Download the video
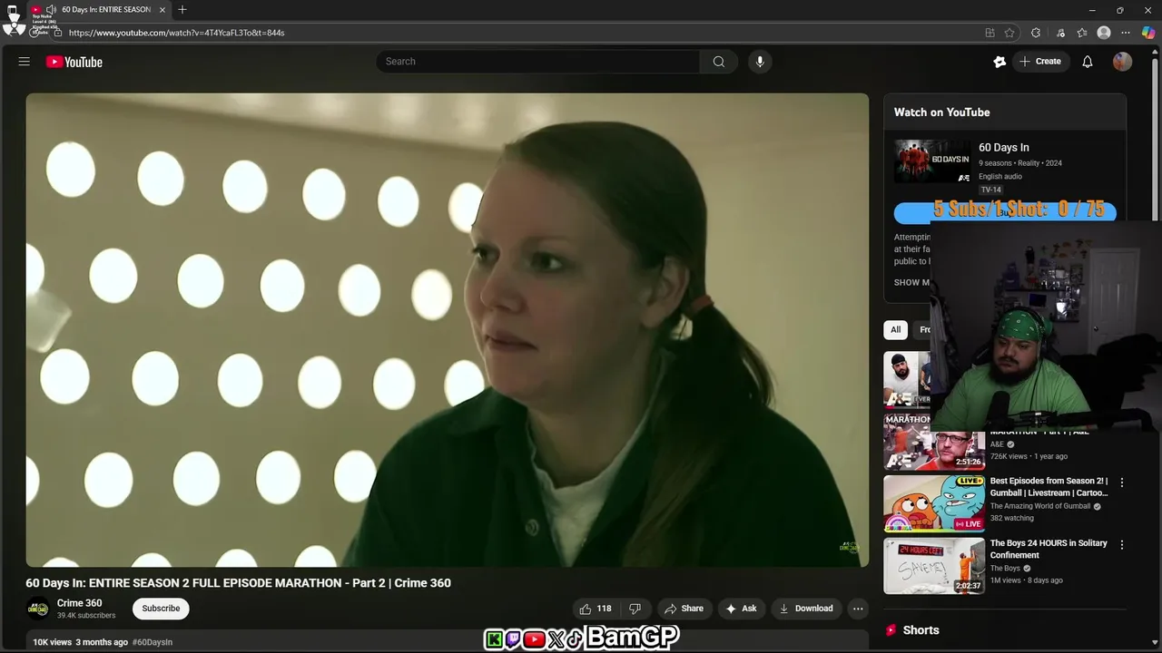Image resolution: width=1162 pixels, height=653 pixels. tap(806, 609)
